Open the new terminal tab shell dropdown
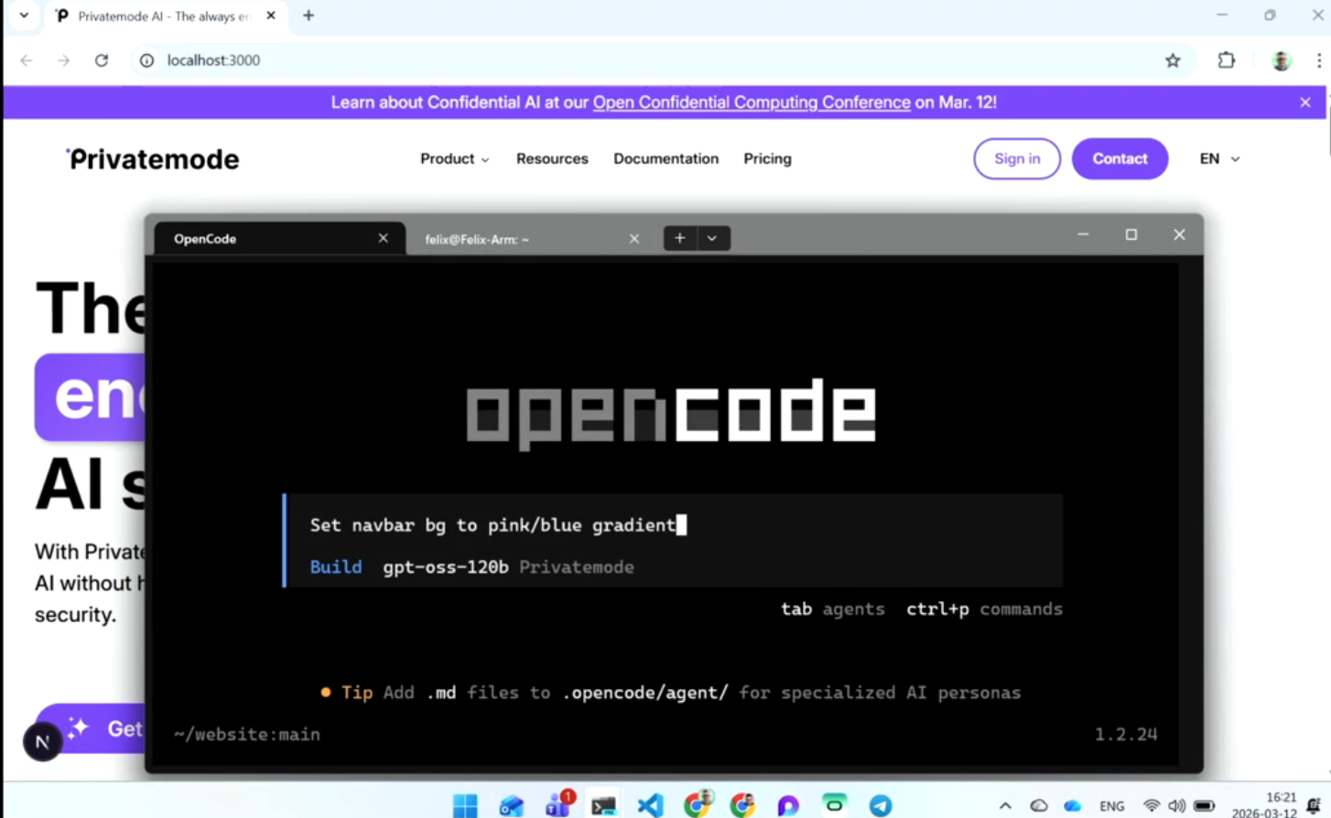This screenshot has width=1331, height=818. [x=711, y=238]
